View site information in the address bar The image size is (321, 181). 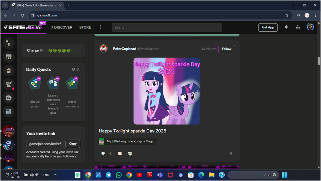click(x=32, y=15)
